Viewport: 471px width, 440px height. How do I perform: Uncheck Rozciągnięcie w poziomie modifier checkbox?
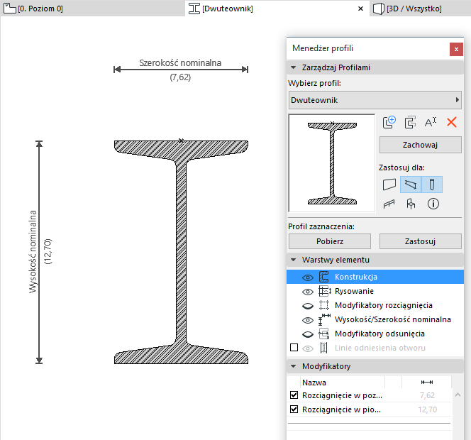tap(294, 395)
